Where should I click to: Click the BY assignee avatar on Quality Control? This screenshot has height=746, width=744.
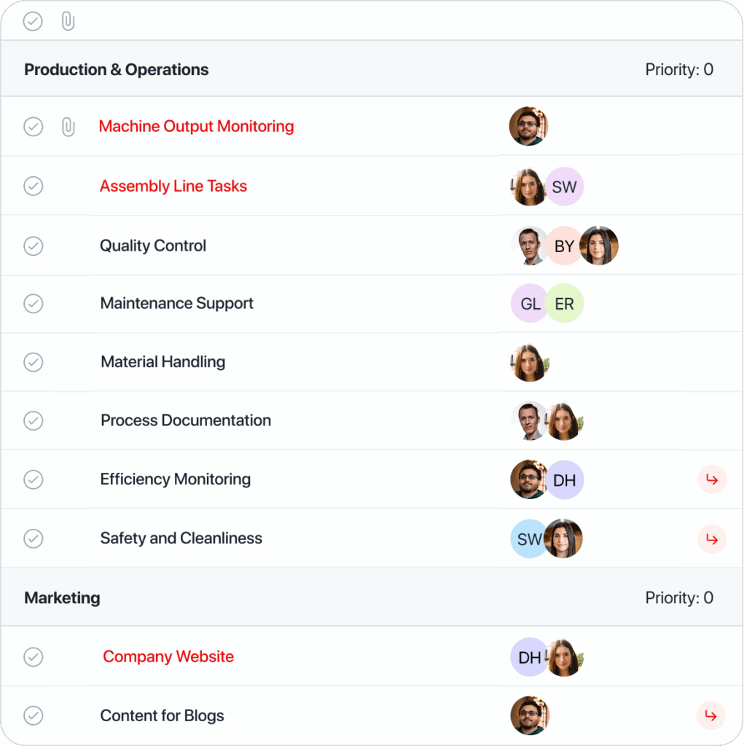click(x=565, y=246)
